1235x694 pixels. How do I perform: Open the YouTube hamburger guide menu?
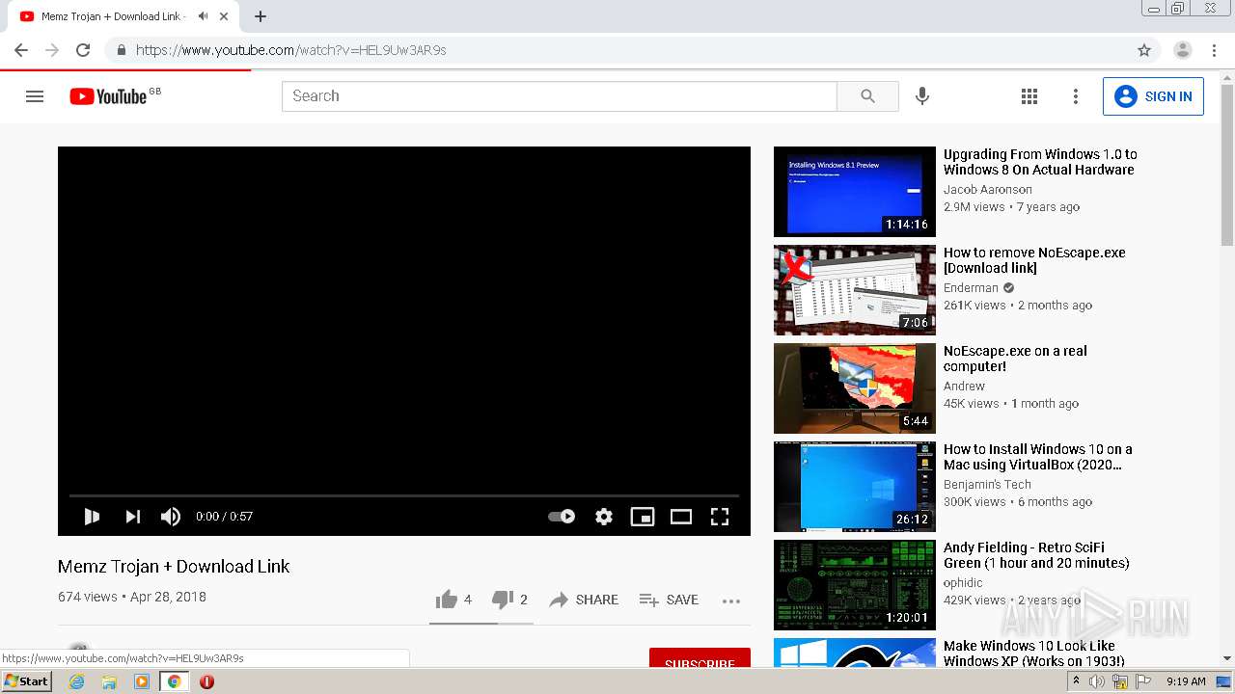click(35, 96)
